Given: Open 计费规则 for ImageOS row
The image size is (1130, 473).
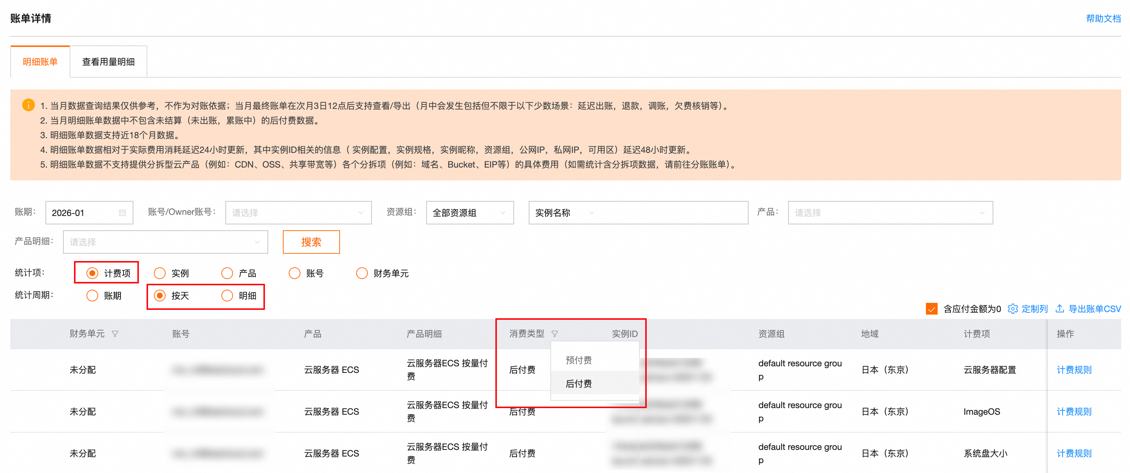Looking at the screenshot, I should [x=1074, y=411].
